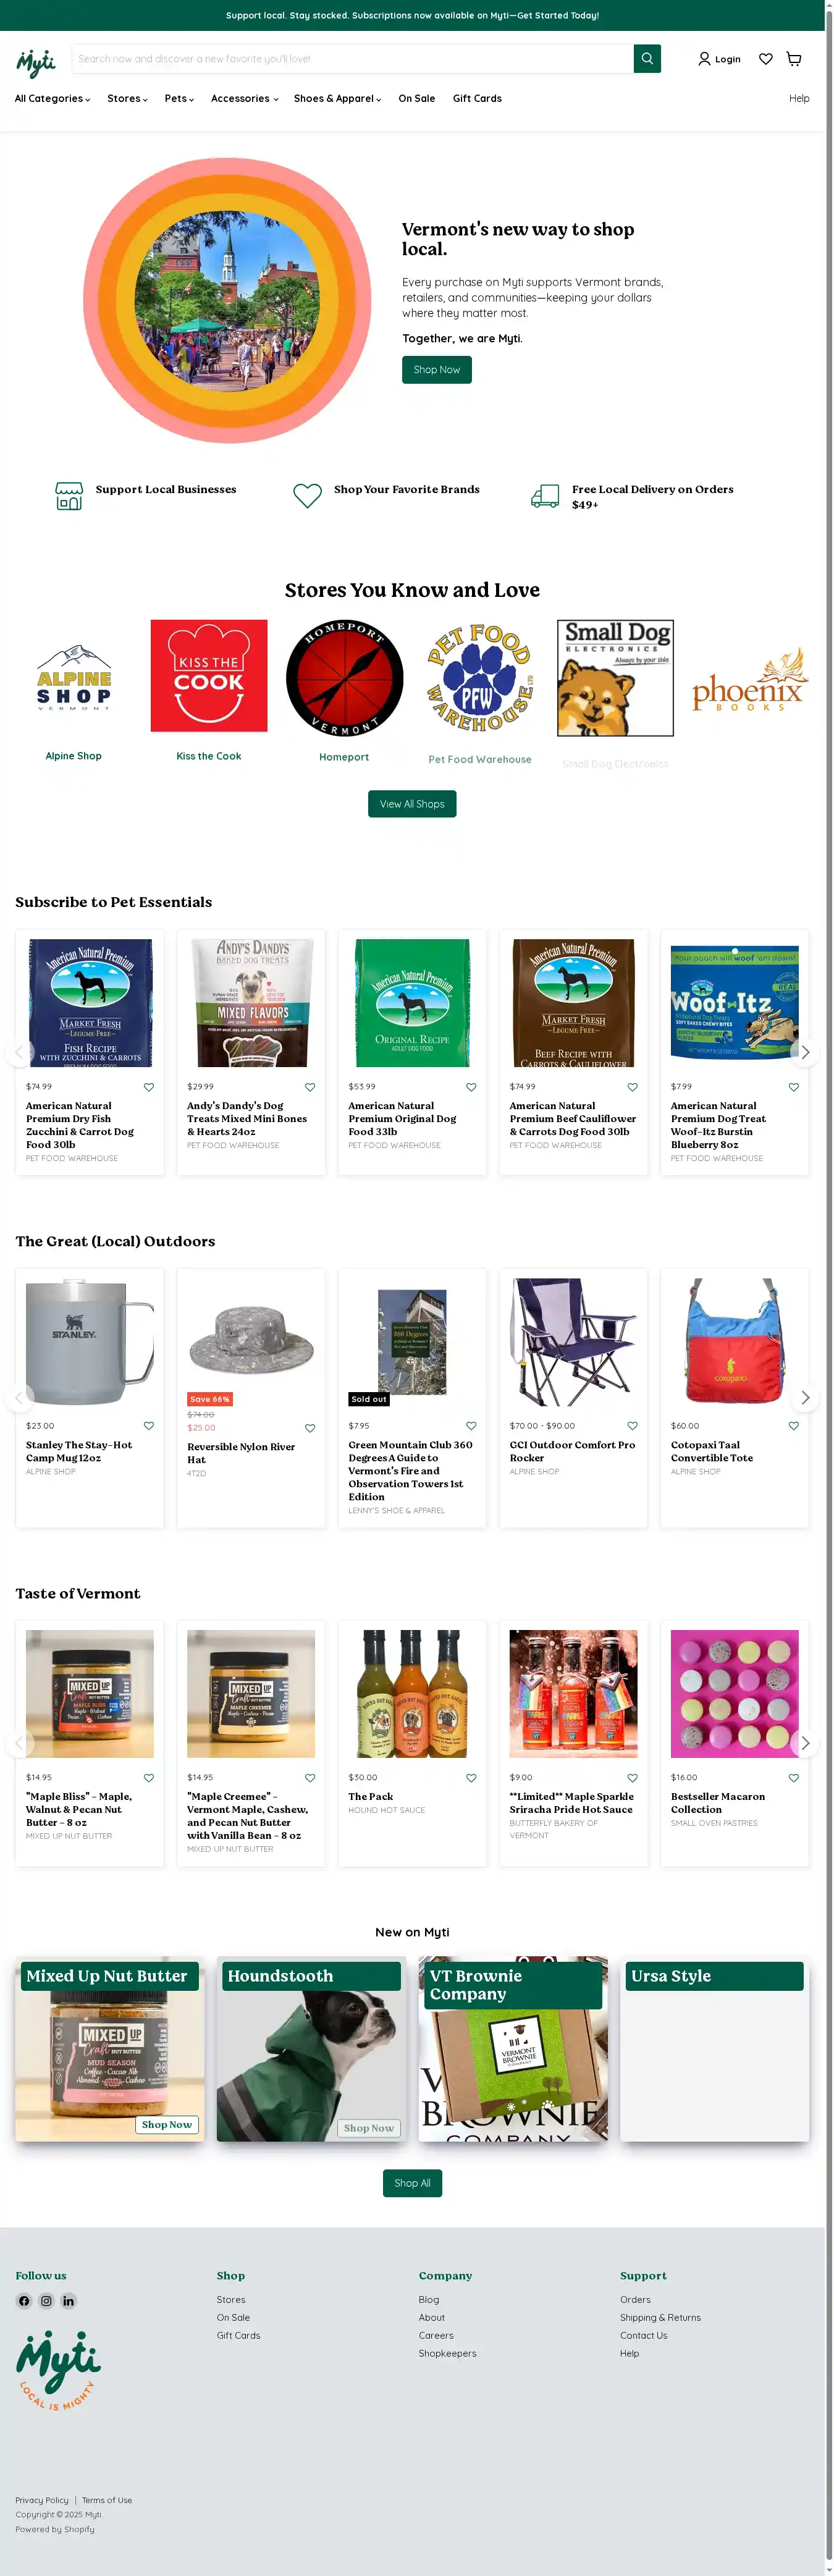Image resolution: width=834 pixels, height=2576 pixels.
Task: Toggle wishlist heart on Stanley Stay-Hot Mug
Action: (x=149, y=1426)
